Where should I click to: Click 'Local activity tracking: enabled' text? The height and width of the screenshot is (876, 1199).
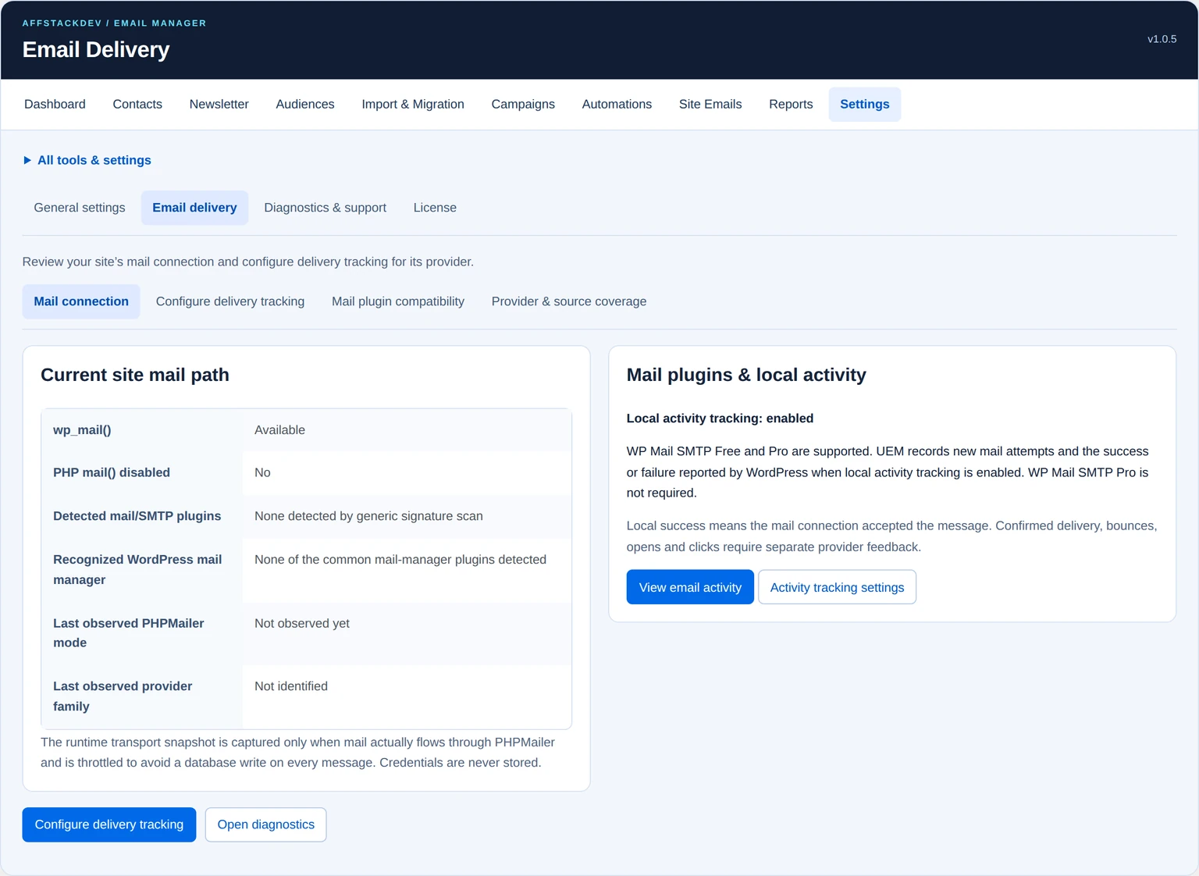click(x=720, y=418)
